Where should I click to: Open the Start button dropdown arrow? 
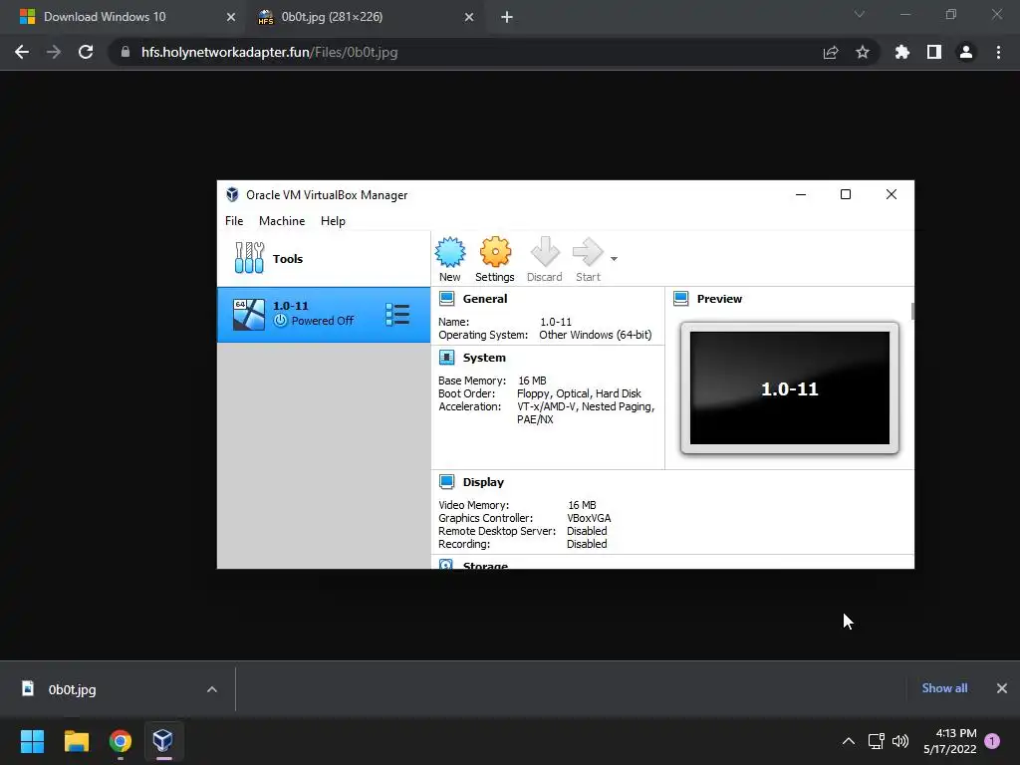click(x=614, y=259)
